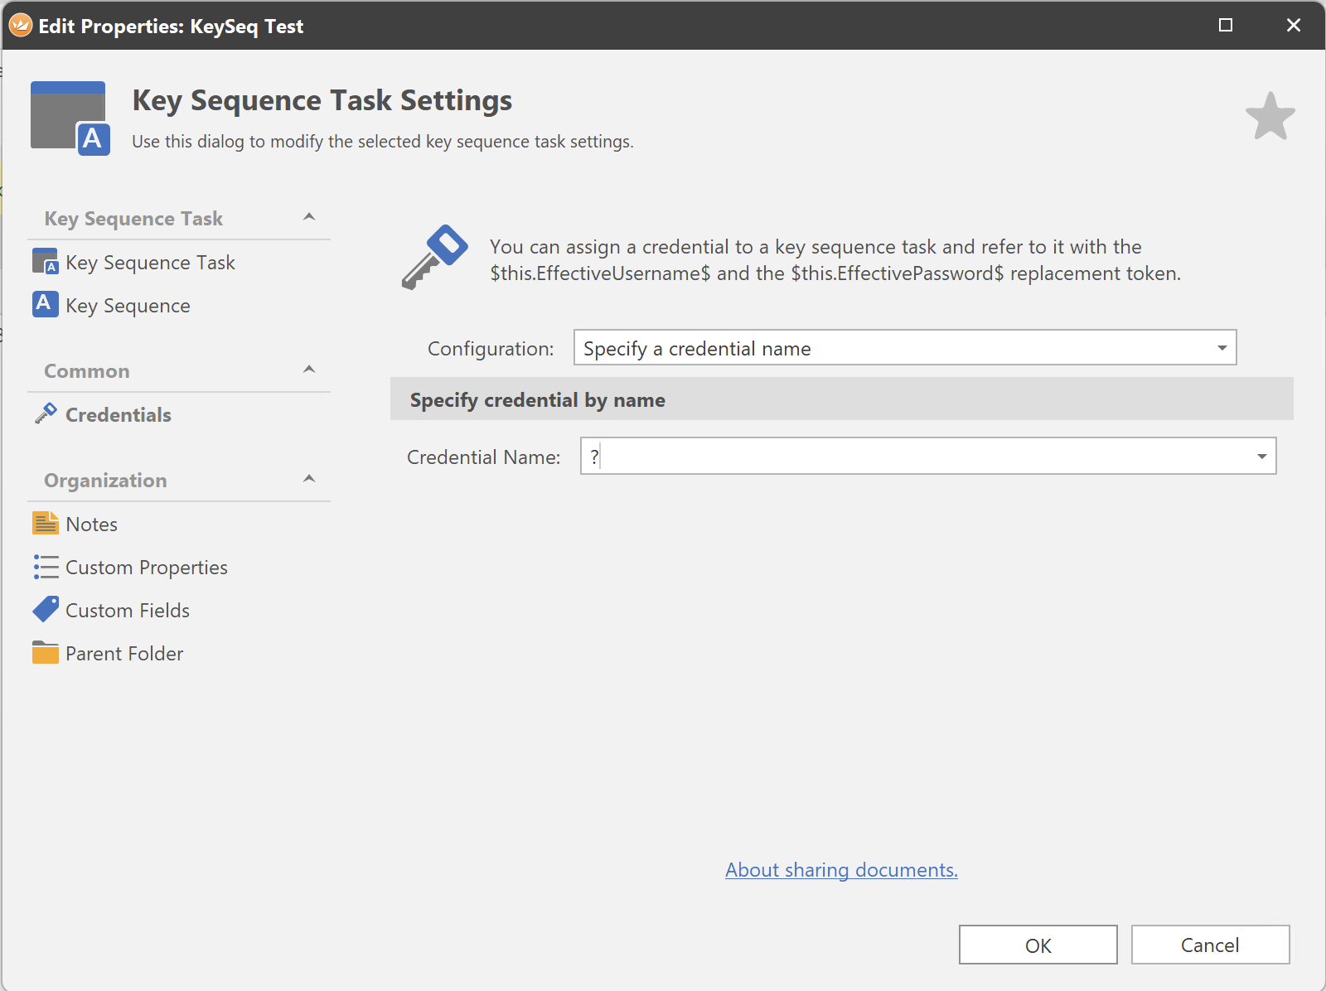Open the Configuration dropdown
The width and height of the screenshot is (1326, 991).
(x=1222, y=348)
